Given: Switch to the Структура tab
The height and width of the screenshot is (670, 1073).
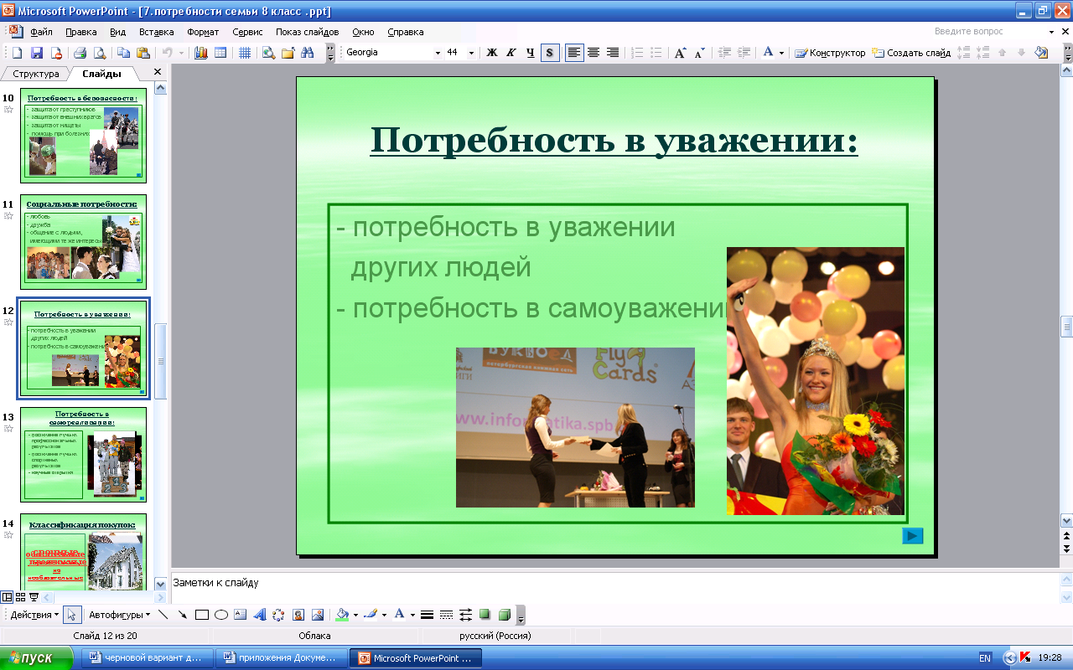Looking at the screenshot, I should 36,74.
